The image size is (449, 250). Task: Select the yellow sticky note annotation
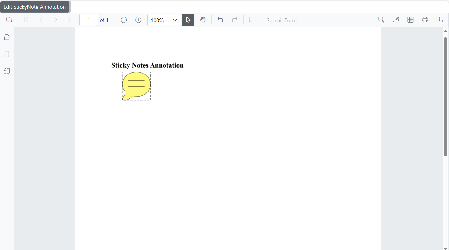[137, 86]
